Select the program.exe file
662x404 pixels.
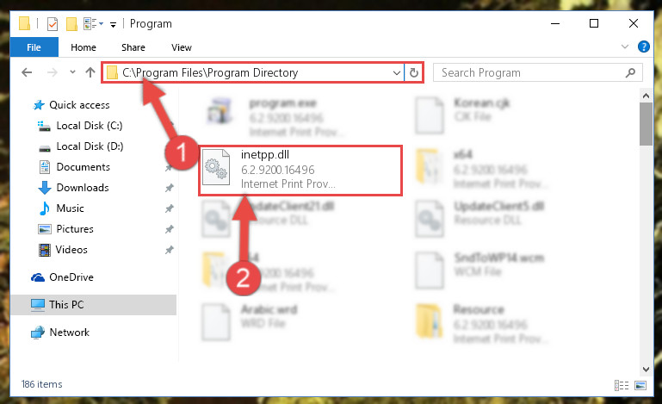point(275,117)
